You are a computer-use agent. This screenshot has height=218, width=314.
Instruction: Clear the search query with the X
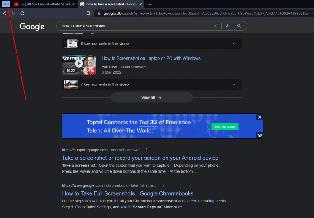click(x=215, y=26)
